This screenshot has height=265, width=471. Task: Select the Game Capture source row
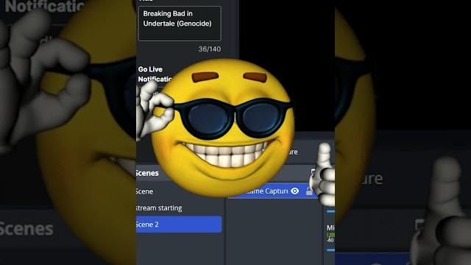click(272, 191)
